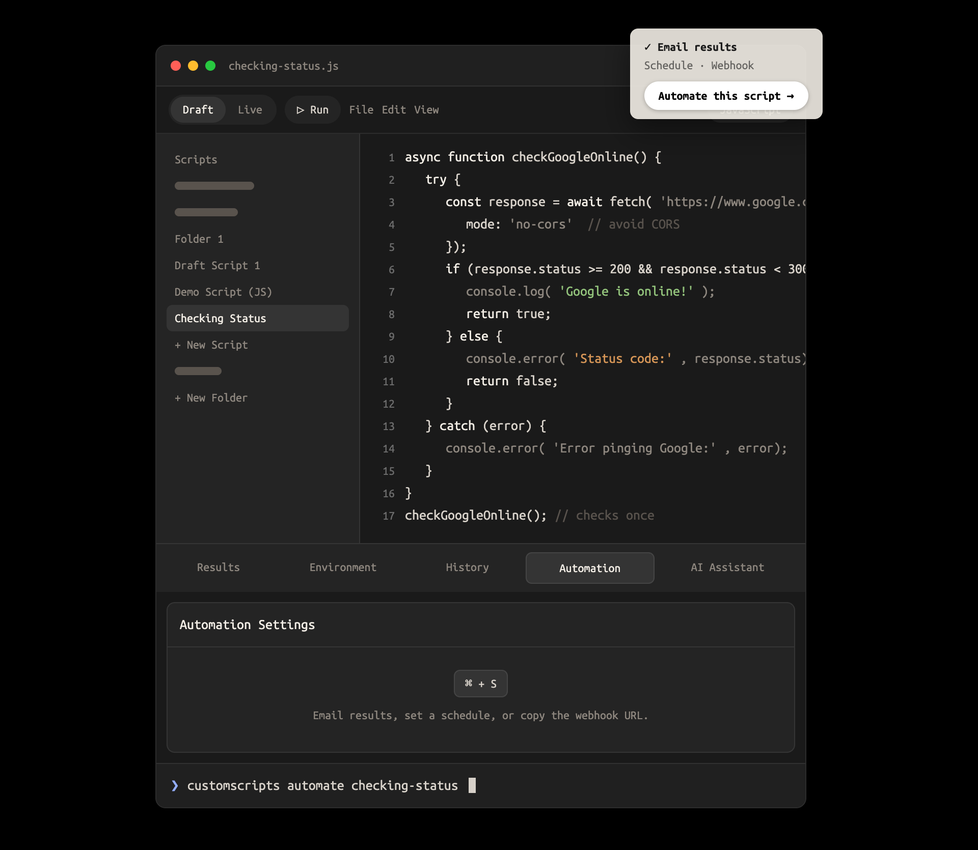The image size is (978, 850).
Task: Click the Automation Settings heading
Action: click(x=247, y=625)
